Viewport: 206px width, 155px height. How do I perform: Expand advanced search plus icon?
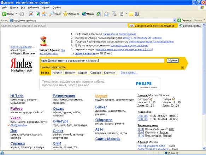click(182, 67)
